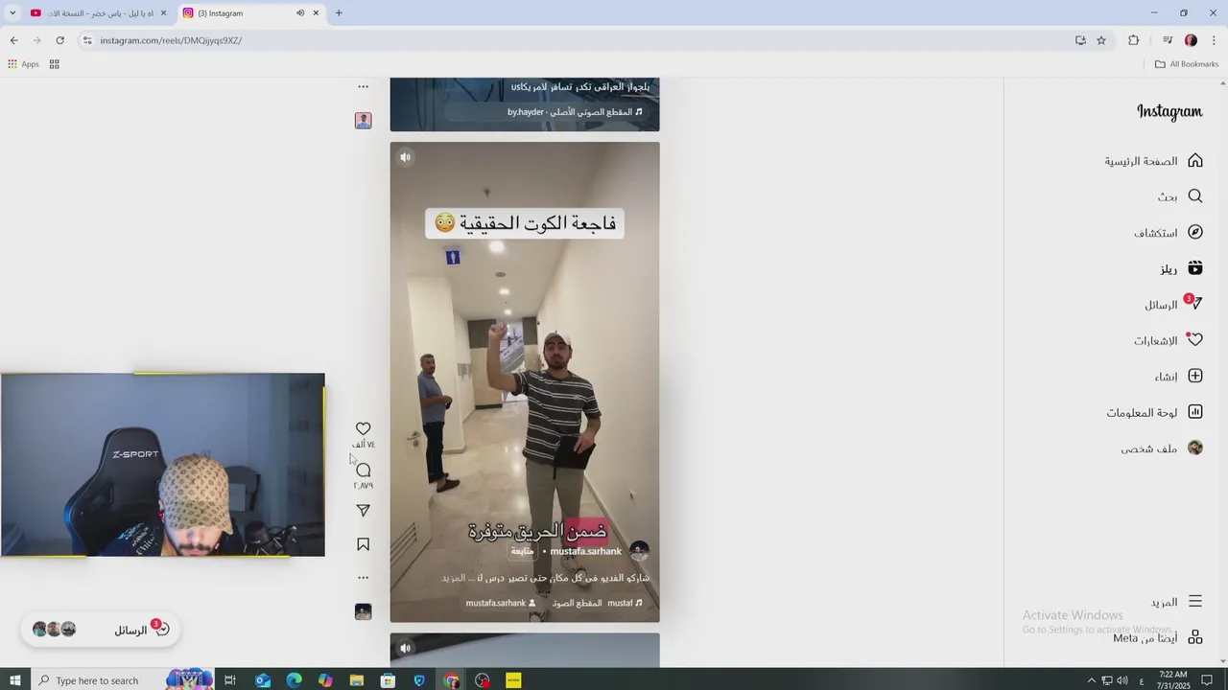
Task: Save the reel with the bookmark icon
Action: (363, 544)
